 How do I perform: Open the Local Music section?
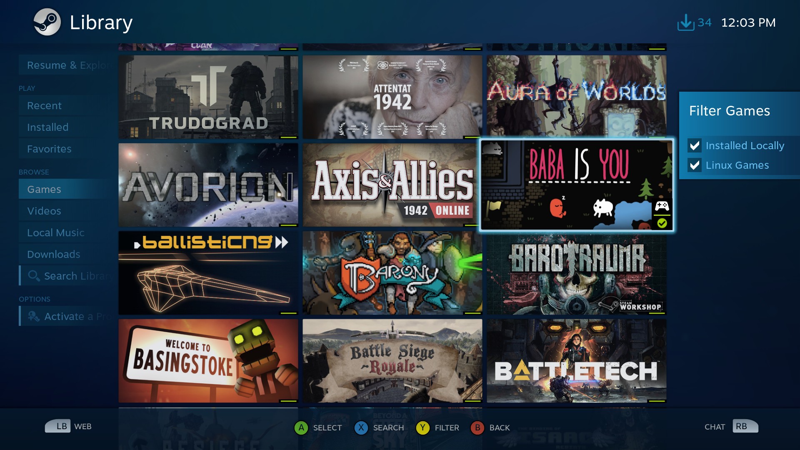coord(56,232)
